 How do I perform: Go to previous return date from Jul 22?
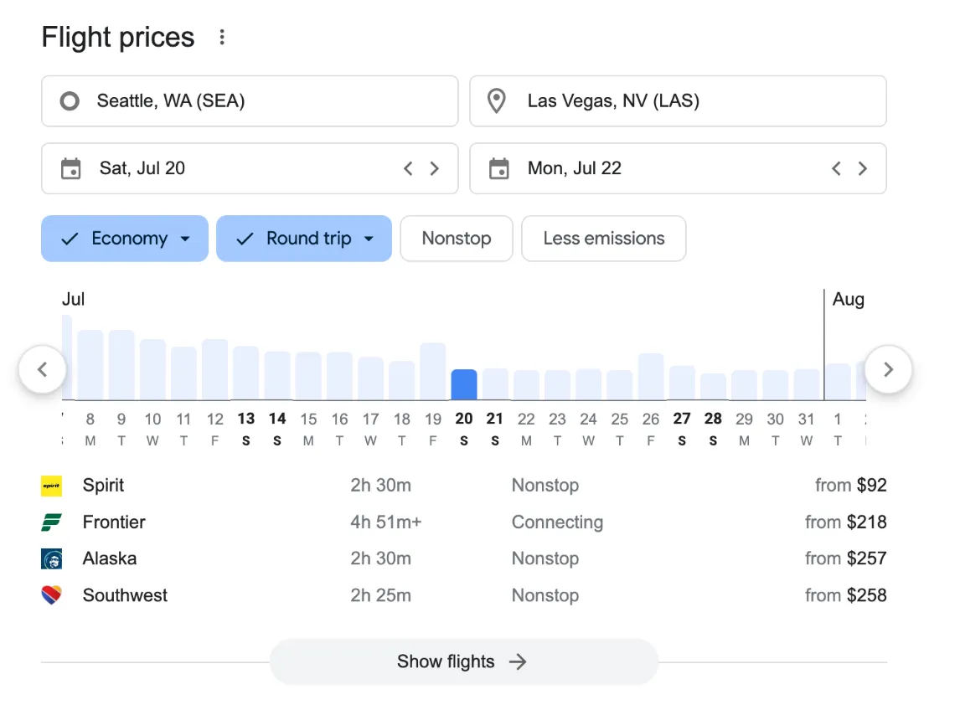click(836, 168)
